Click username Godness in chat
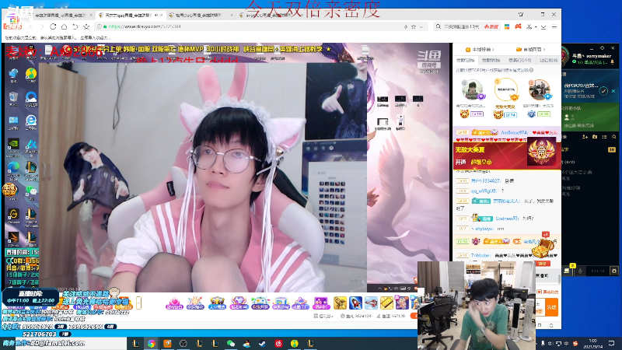Viewport: 622px width, 350px height. (x=507, y=219)
